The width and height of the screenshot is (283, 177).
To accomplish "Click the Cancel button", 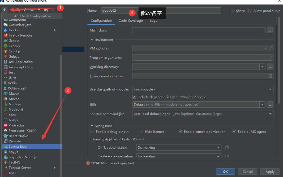I will (248, 172).
